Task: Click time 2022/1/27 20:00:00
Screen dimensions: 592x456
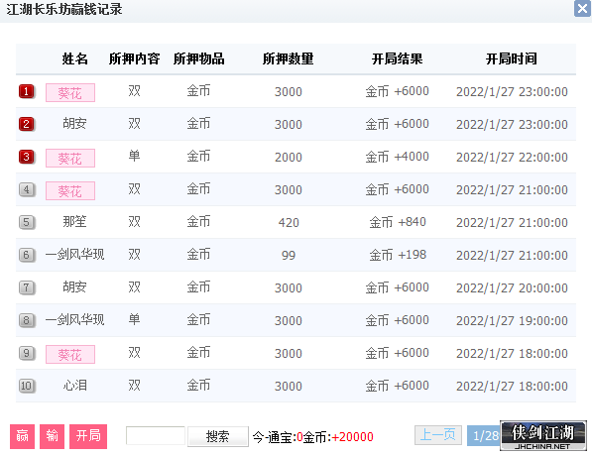Action: 512,288
